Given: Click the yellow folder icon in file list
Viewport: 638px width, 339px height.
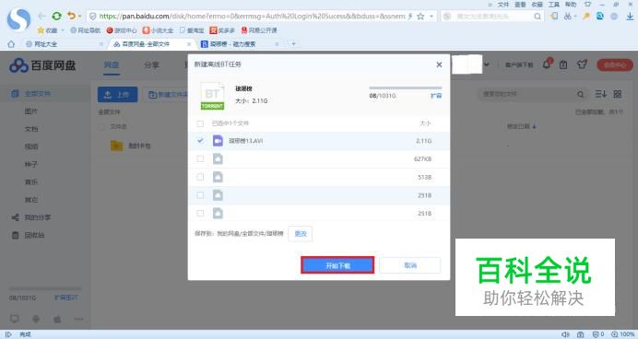Looking at the screenshot, I should 116,146.
